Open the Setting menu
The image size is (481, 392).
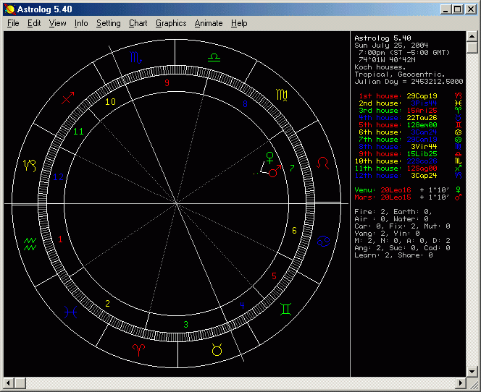point(109,23)
